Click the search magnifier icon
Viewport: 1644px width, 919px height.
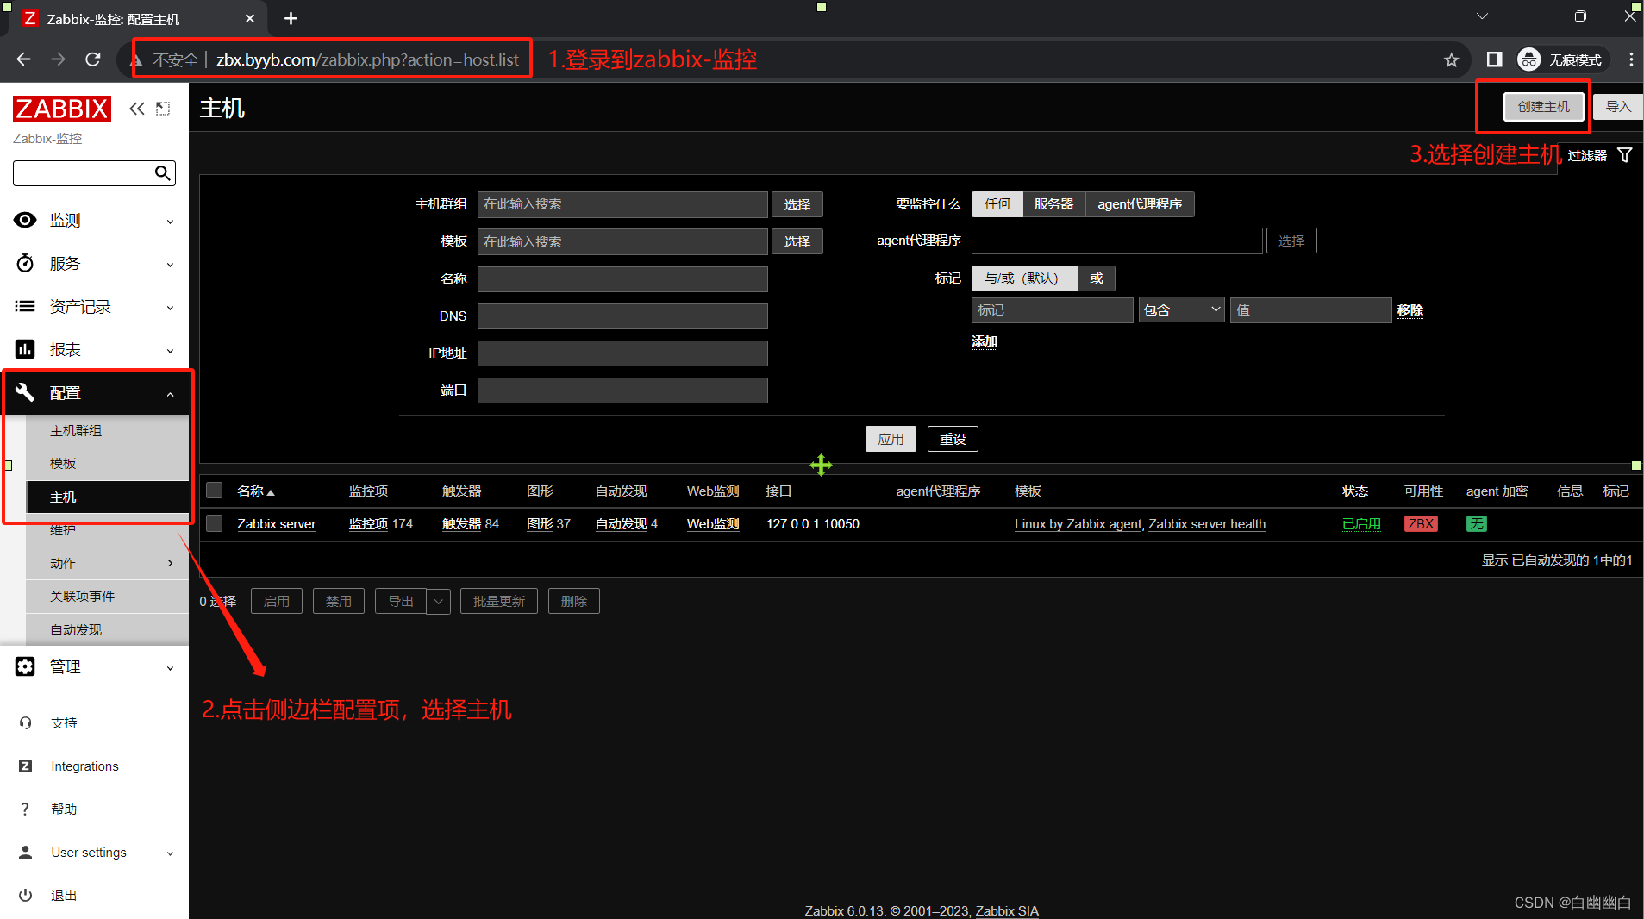click(162, 173)
